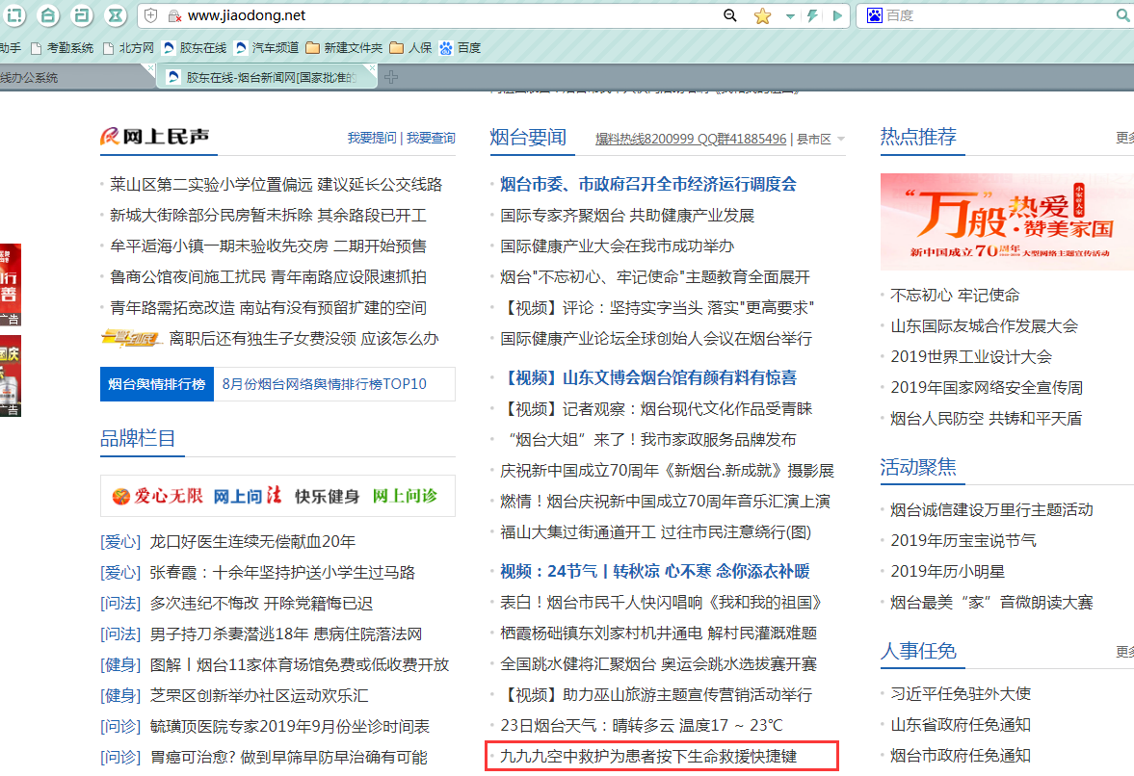Open 23日烟台天气：晴转多云 forecast item
This screenshot has height=776, width=1134.
[642, 725]
